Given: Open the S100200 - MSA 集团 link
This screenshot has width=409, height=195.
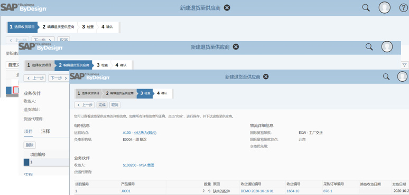Looking at the screenshot, I should coord(138,165).
